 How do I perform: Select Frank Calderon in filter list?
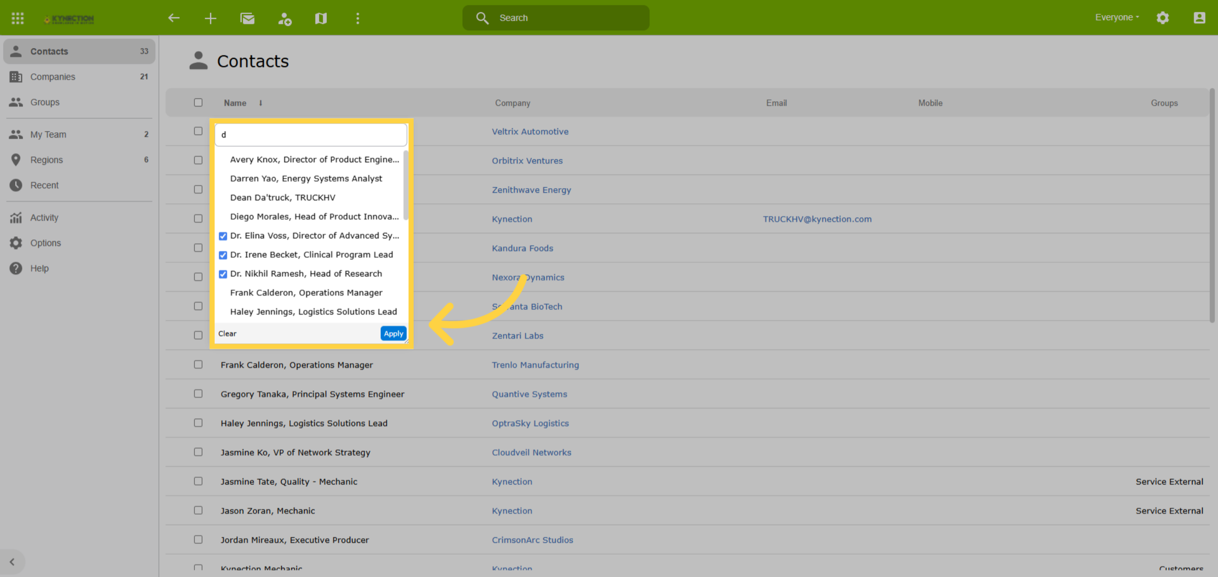[x=306, y=293]
